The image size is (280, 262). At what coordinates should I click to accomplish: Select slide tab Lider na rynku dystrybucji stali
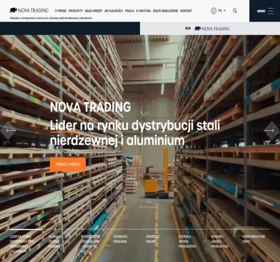point(22,244)
